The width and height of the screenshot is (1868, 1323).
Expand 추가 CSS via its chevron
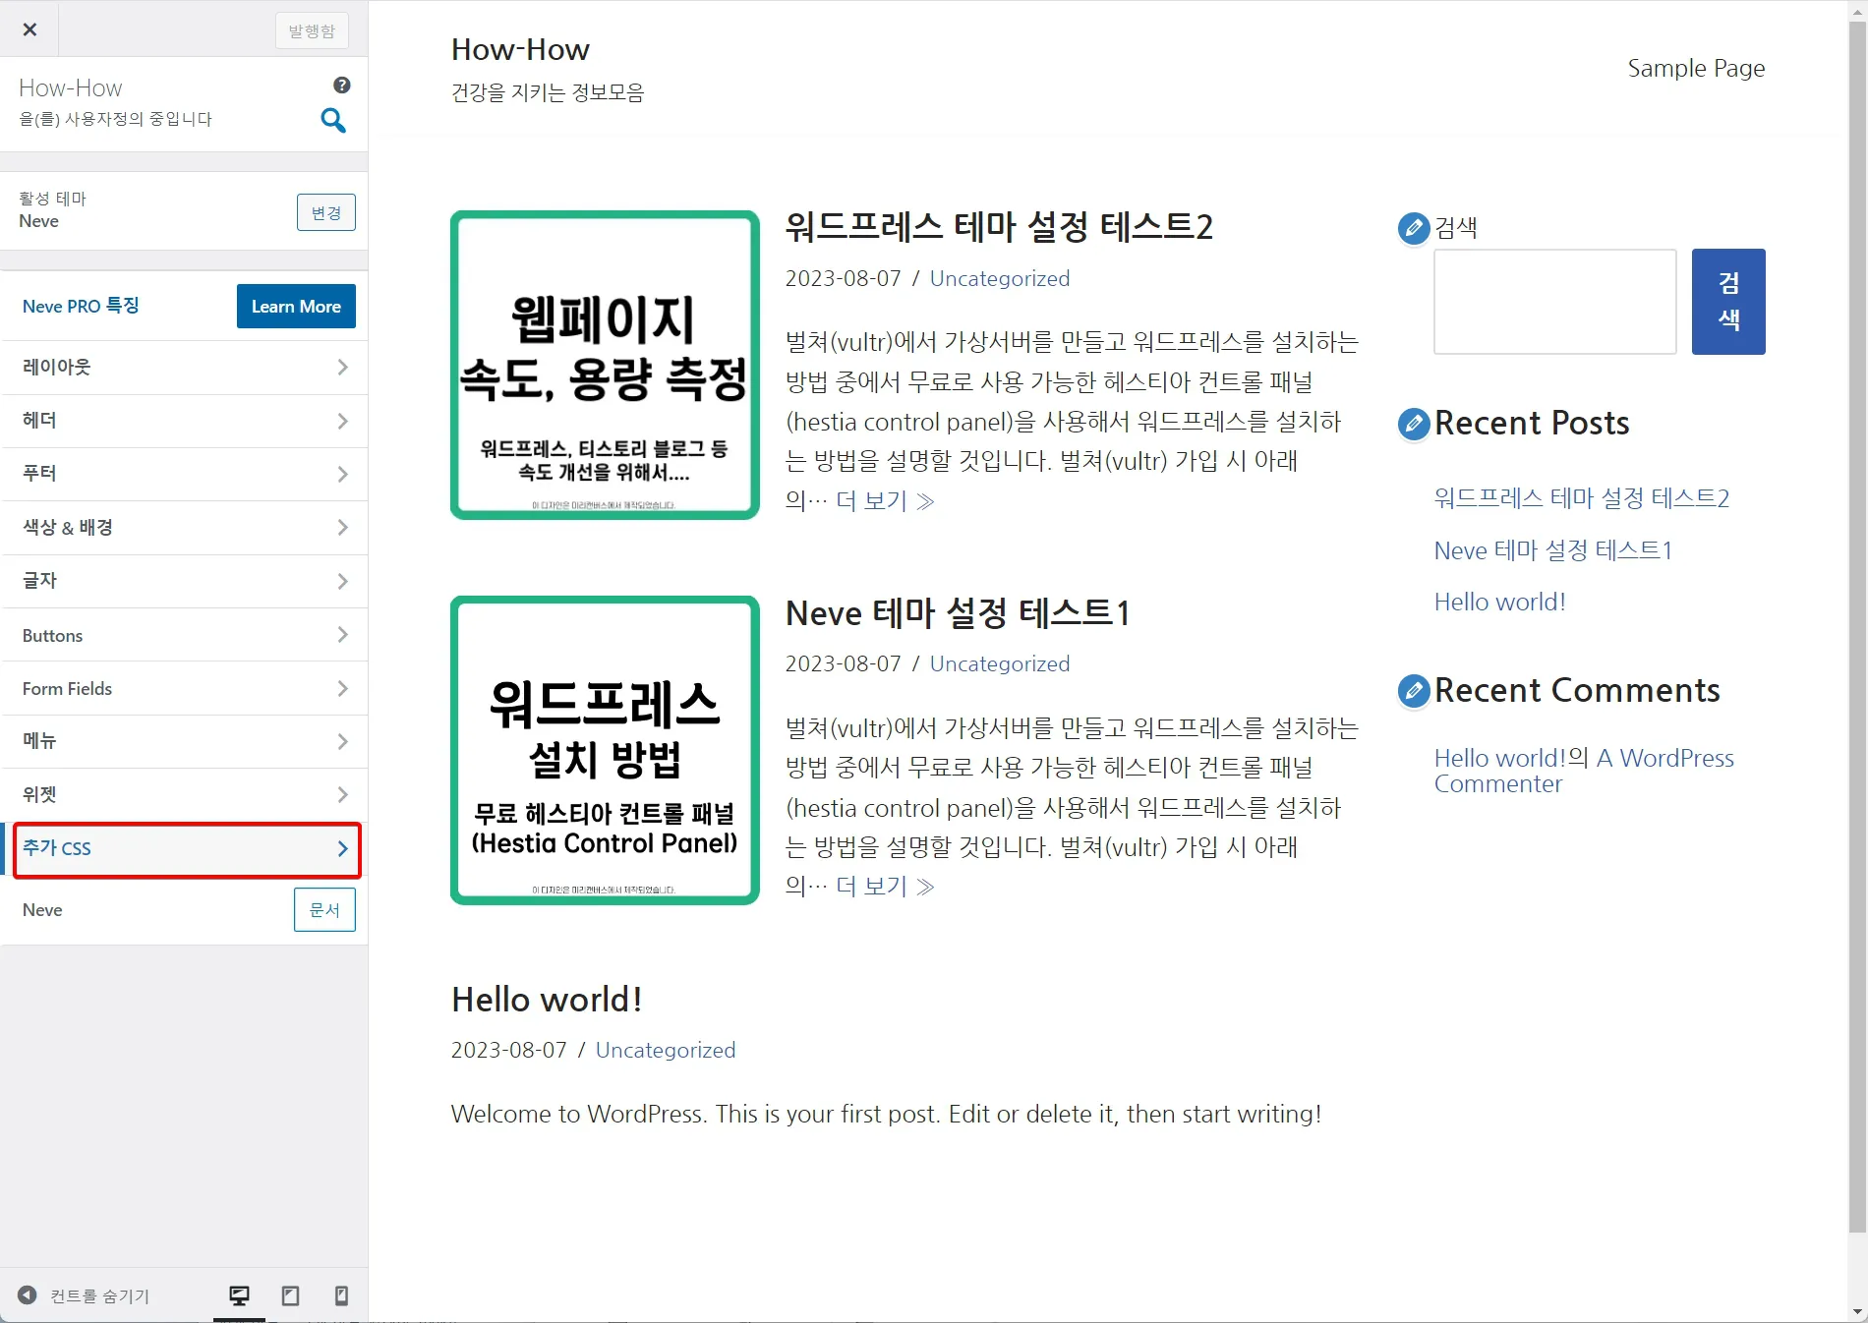(x=342, y=848)
